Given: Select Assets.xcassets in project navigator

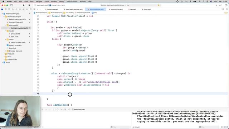Looking at the screenshot, I should tap(15, 45).
